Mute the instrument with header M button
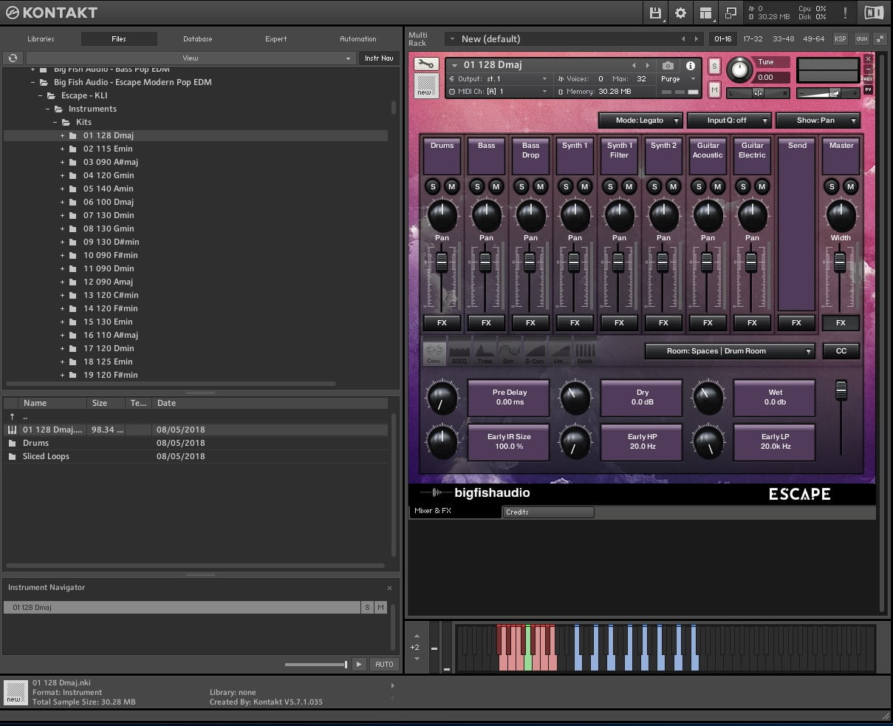The image size is (893, 726). (714, 89)
